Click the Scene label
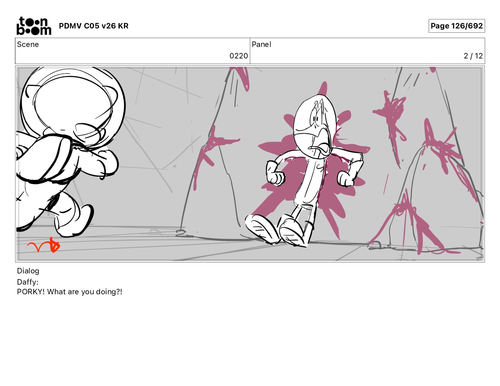This screenshot has width=500, height=386. click(x=28, y=45)
